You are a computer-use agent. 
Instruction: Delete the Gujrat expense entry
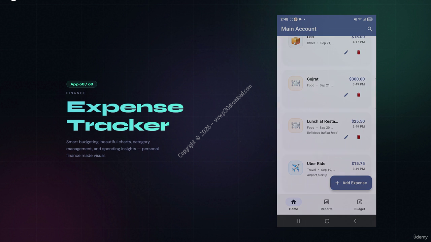coord(359,95)
